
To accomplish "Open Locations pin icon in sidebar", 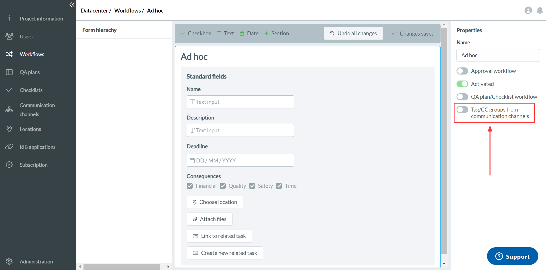I will (x=9, y=129).
